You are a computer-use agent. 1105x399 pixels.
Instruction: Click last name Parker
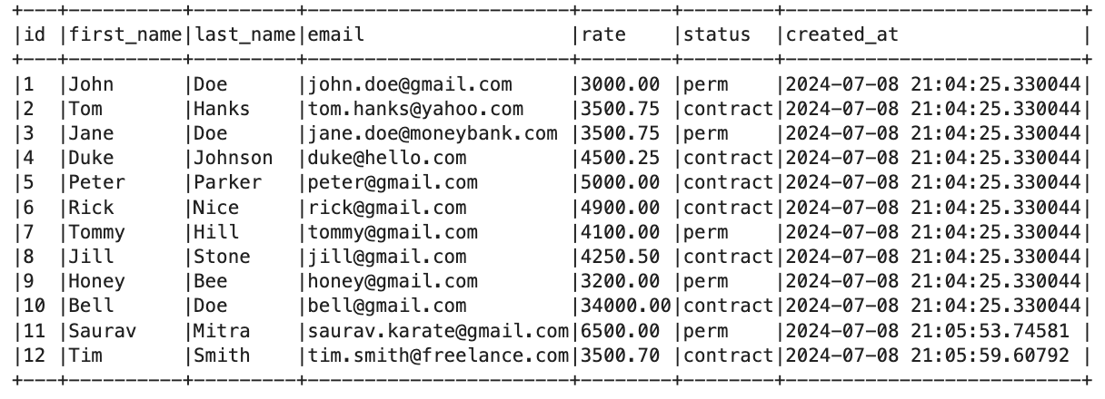click(x=227, y=183)
